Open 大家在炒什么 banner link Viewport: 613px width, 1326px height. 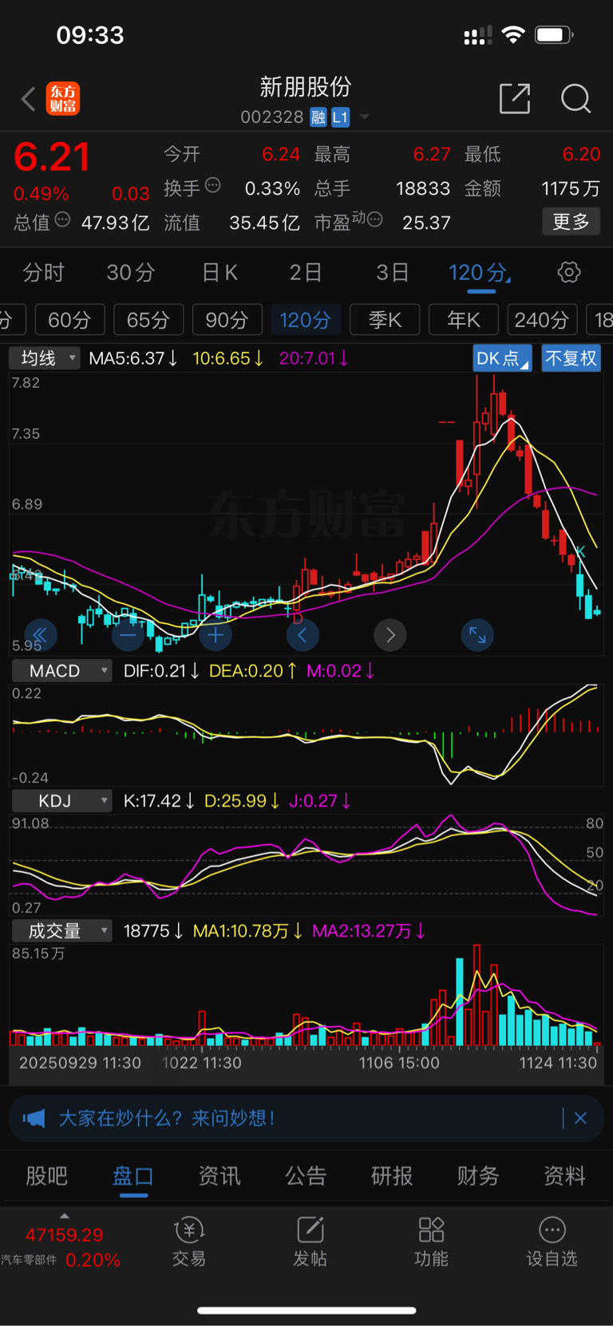167,1119
